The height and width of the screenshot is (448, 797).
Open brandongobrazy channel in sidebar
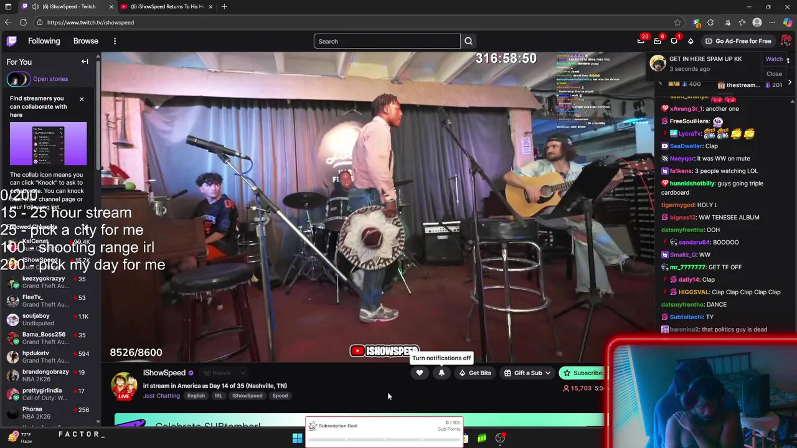tap(48, 376)
